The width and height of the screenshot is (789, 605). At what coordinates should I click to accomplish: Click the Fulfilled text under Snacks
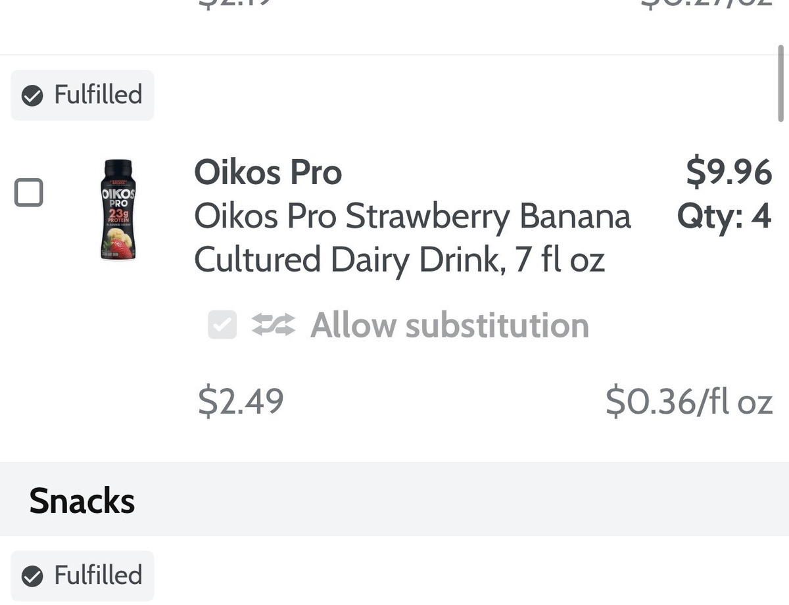(x=98, y=576)
